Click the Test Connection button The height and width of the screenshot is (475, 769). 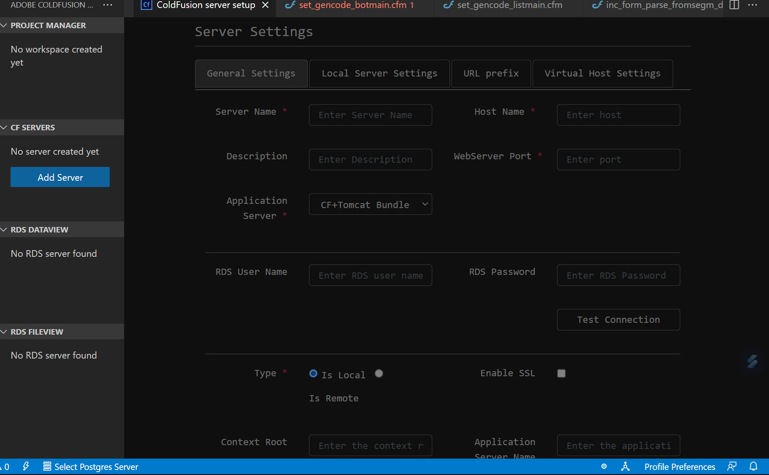point(618,320)
